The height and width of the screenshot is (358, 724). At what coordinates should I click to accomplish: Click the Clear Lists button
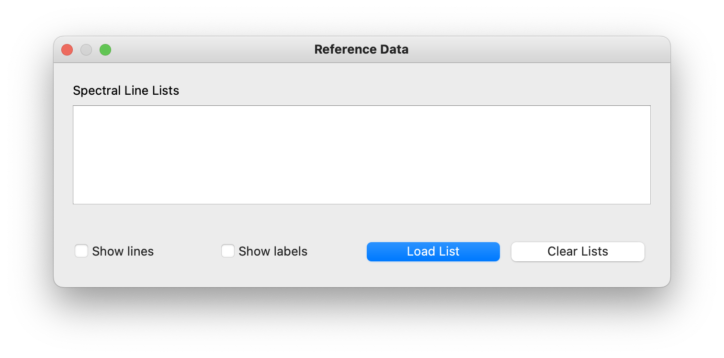tap(577, 252)
